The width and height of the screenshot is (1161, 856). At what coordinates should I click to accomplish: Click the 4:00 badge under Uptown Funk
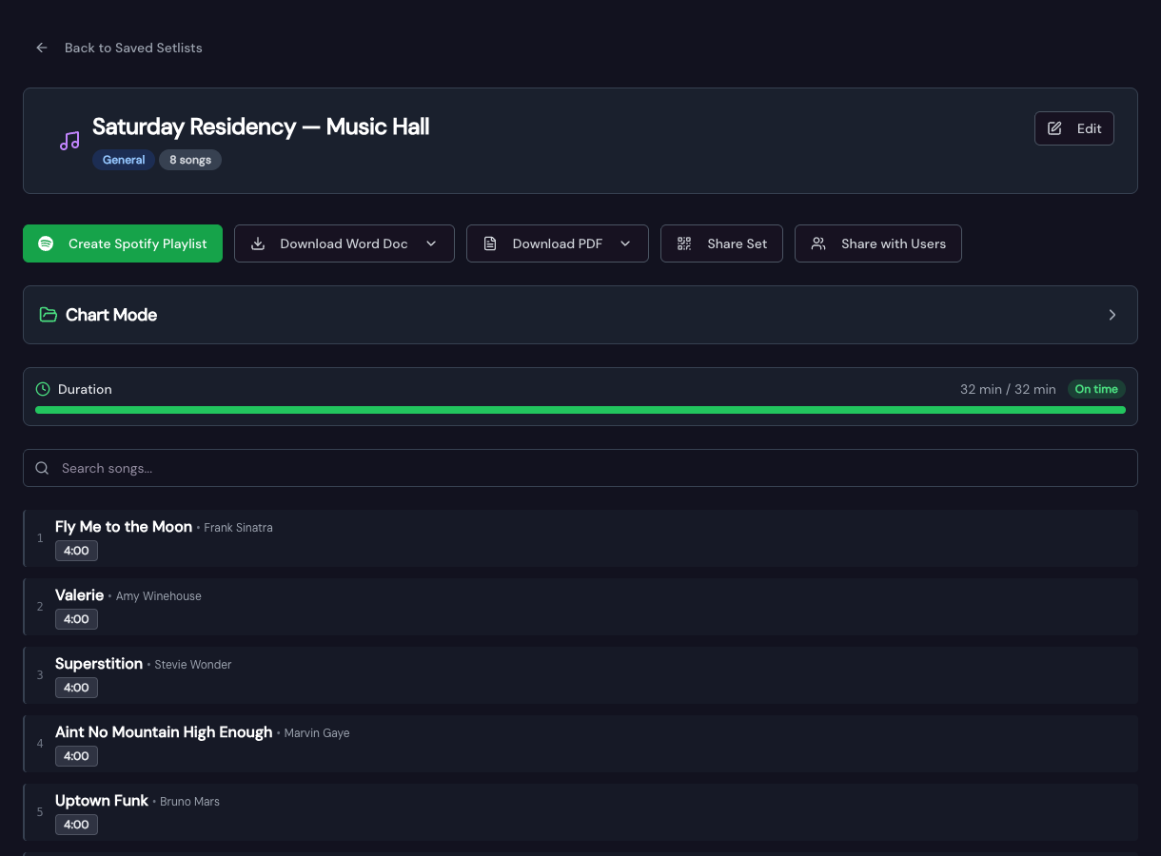point(76,825)
